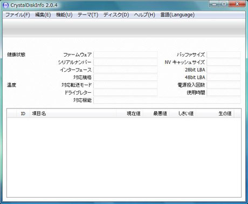Click the CrystalDiskInfo title bar icon

[x=6, y=5]
